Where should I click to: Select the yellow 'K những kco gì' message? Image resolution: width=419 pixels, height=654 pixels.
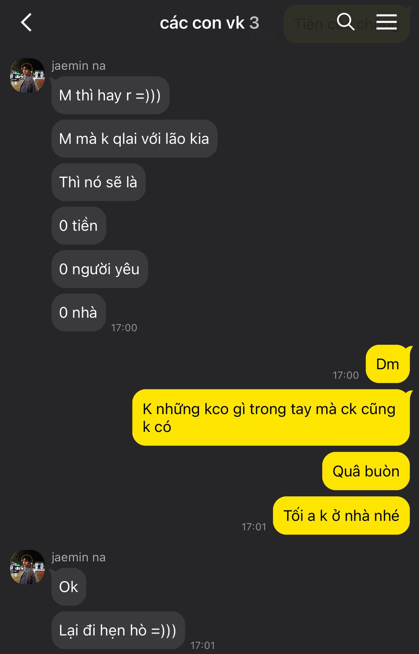pyautogui.click(x=271, y=417)
